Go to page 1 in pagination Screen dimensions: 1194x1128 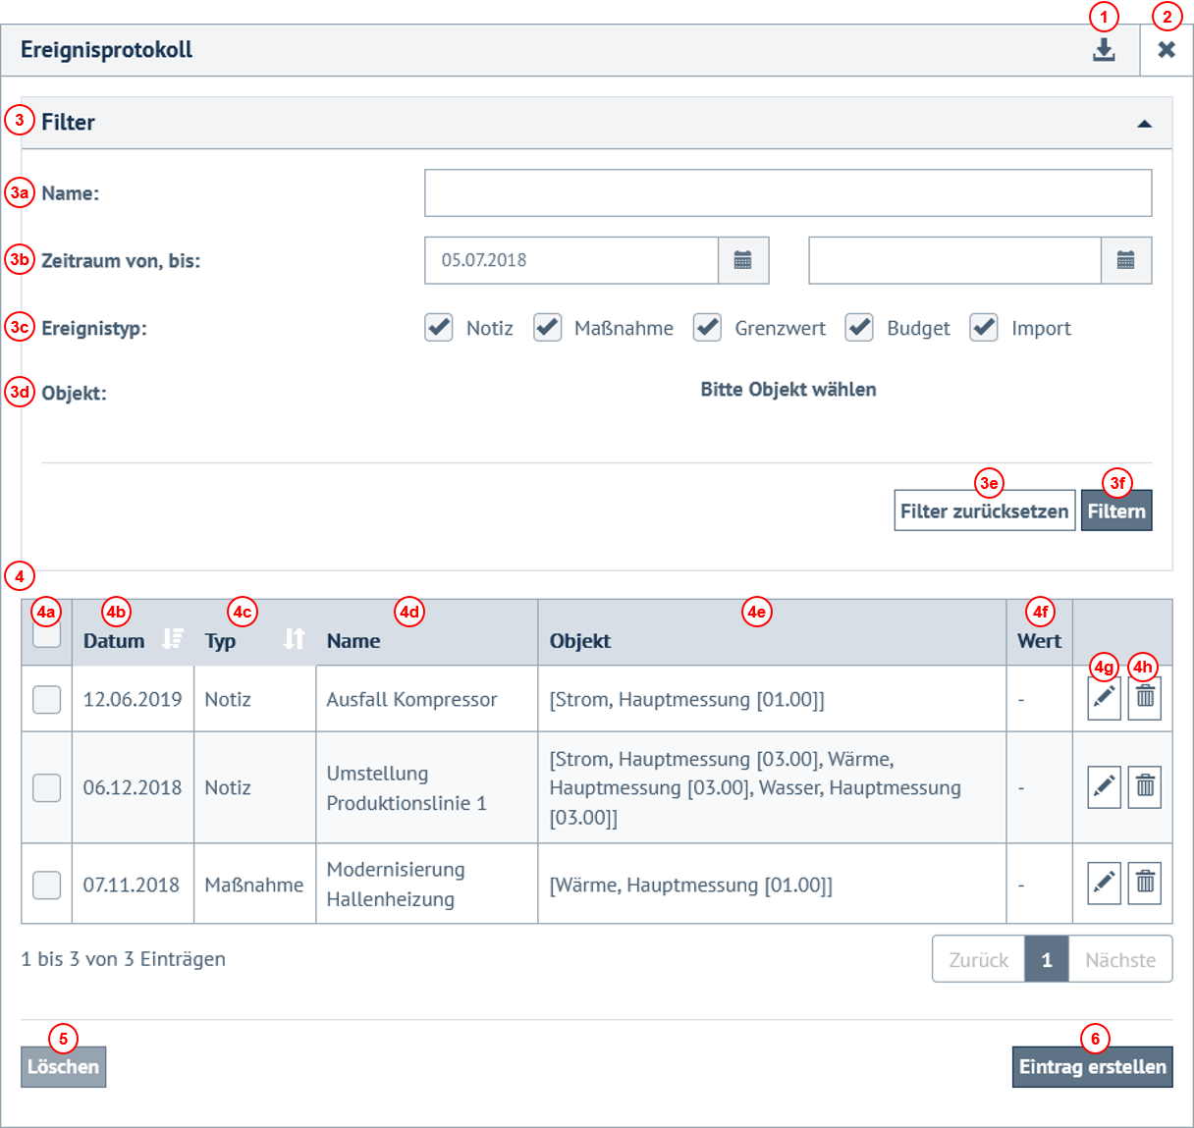(x=1046, y=959)
